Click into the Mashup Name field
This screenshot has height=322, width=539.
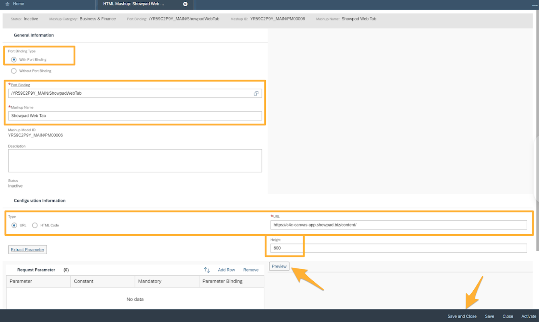(135, 116)
